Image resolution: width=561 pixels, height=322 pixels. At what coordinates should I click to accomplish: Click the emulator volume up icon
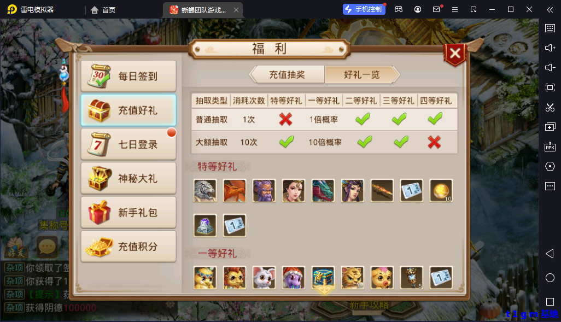tap(550, 48)
